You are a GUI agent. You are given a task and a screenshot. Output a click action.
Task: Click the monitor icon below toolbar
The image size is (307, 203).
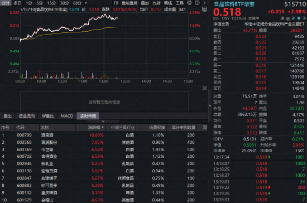(205, 9)
